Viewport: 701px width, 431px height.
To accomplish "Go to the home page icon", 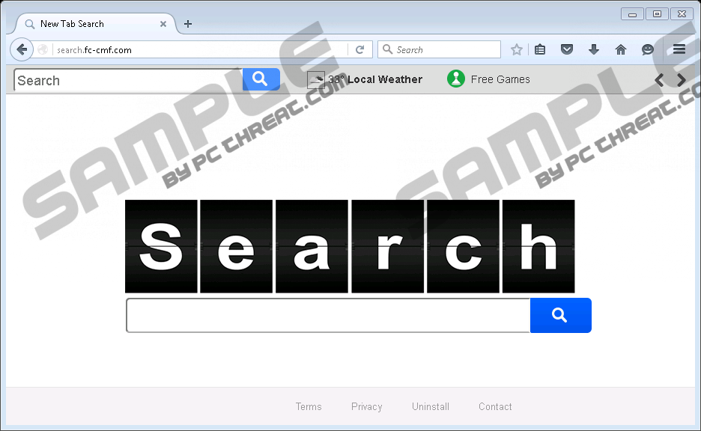I will point(621,49).
